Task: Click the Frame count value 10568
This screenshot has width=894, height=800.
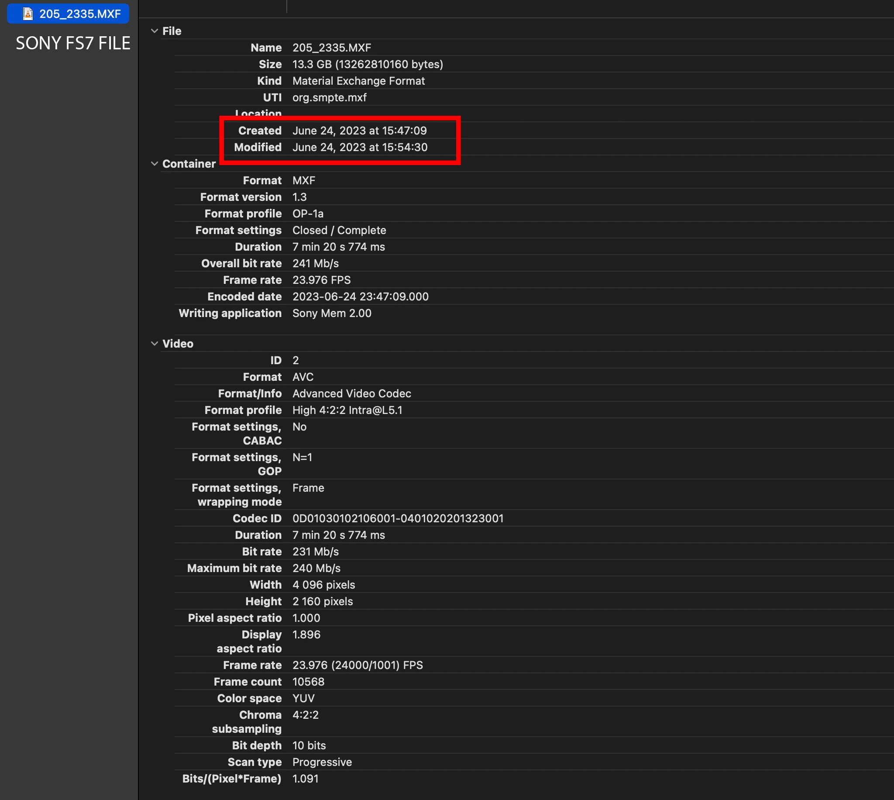Action: click(x=308, y=682)
